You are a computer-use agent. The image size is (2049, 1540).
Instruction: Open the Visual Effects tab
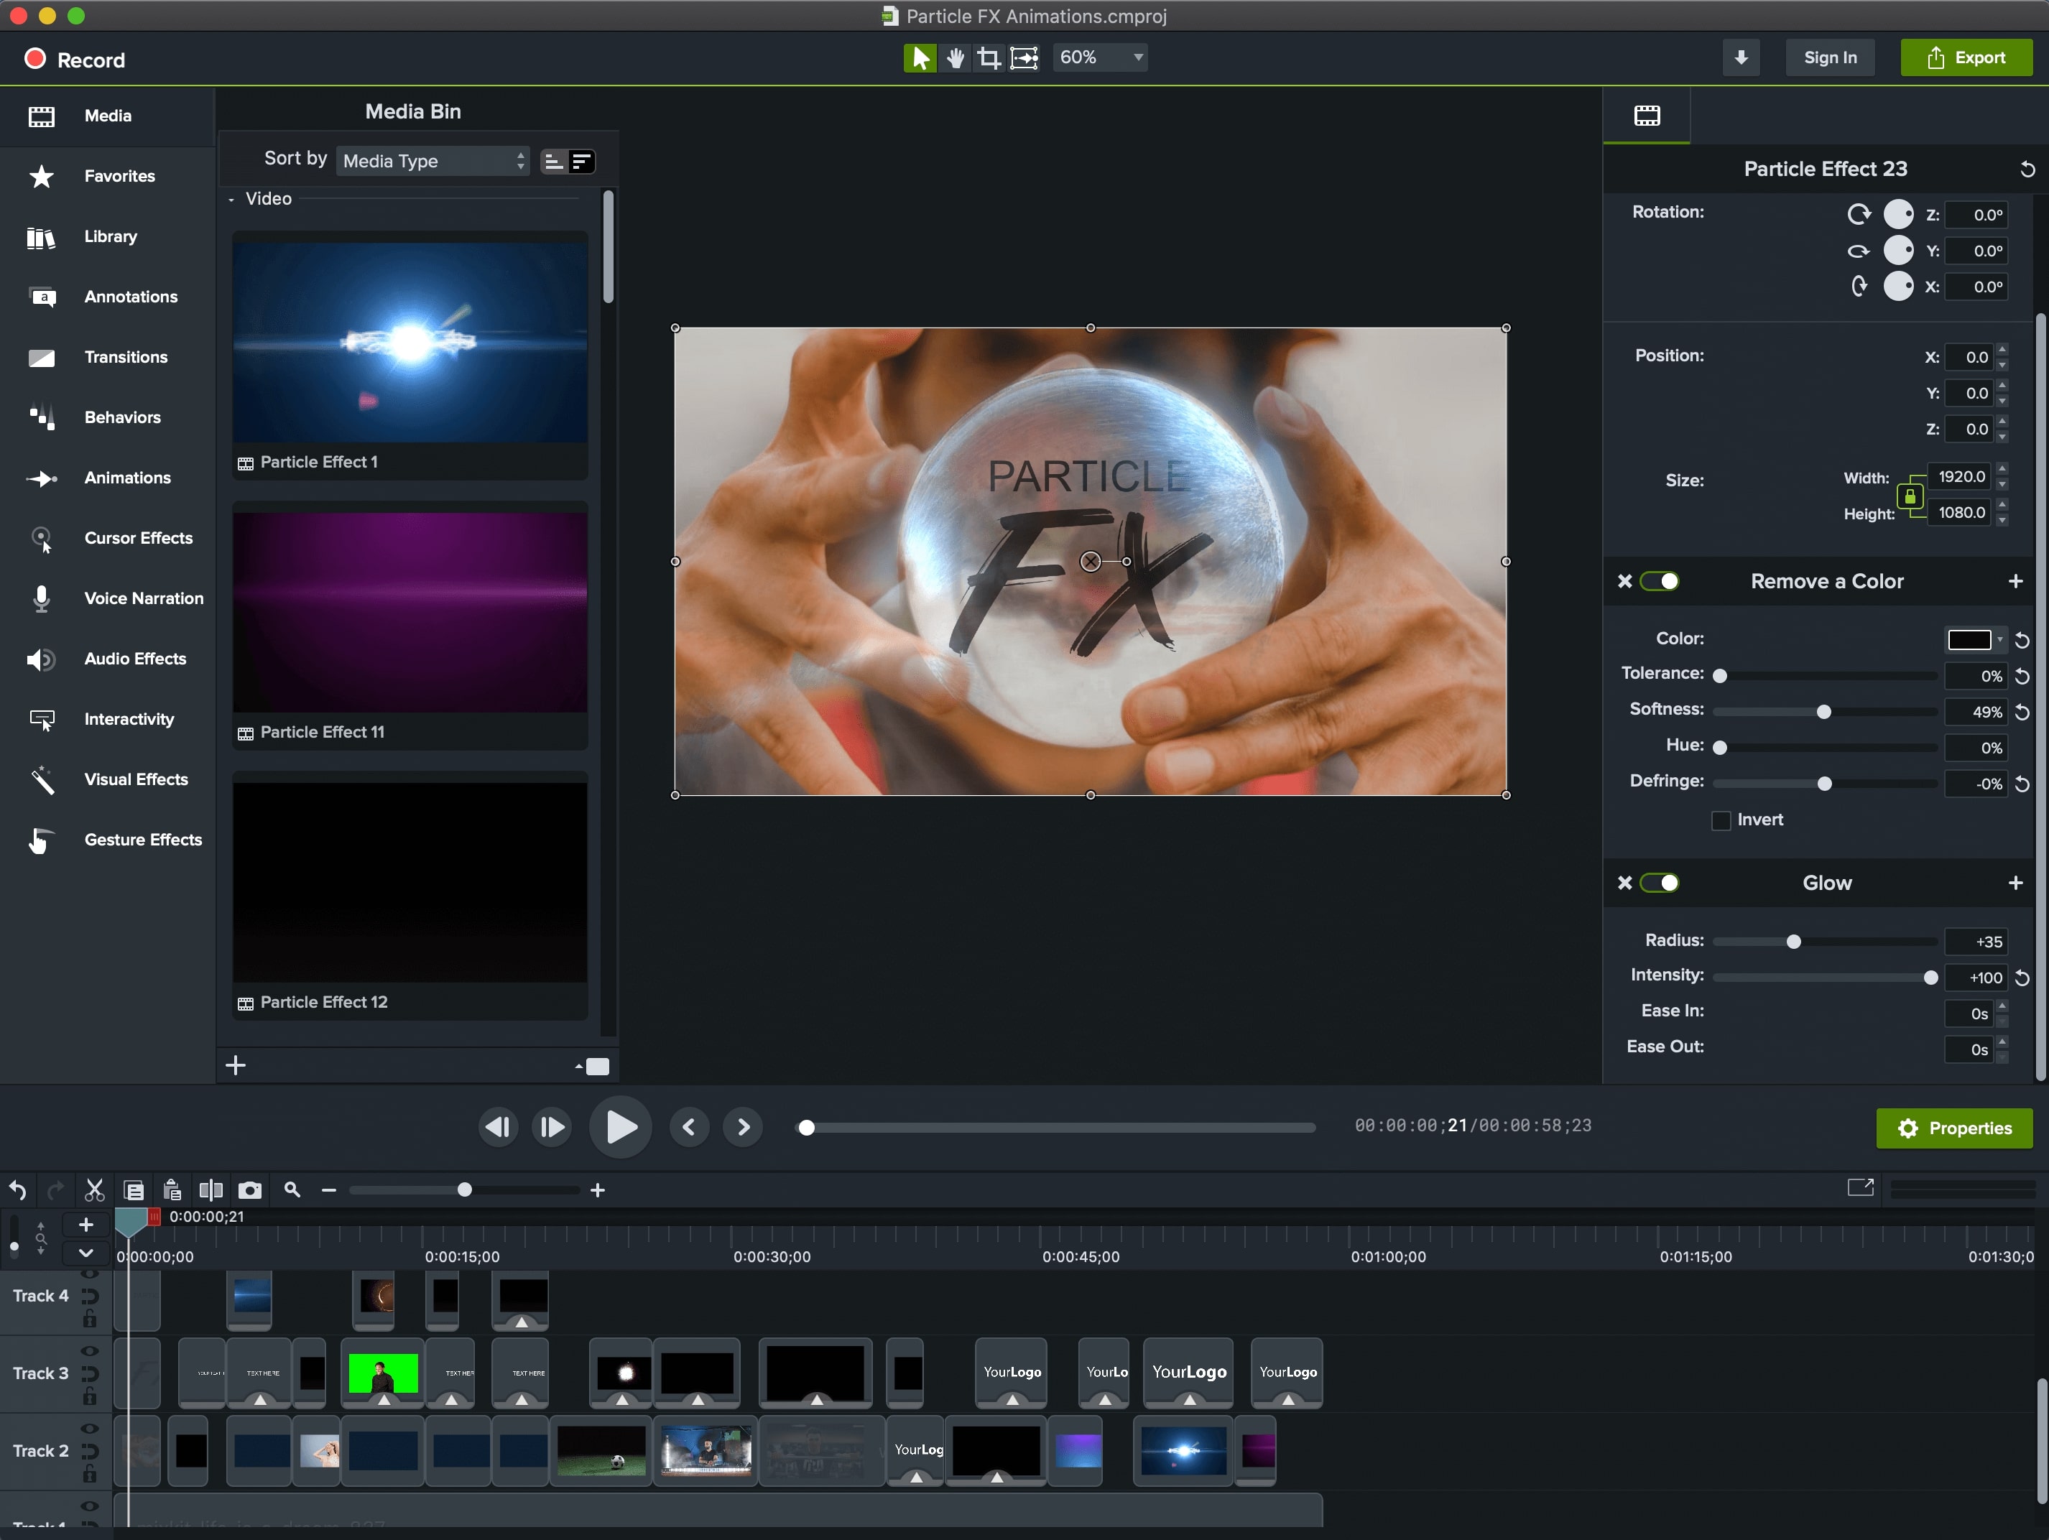[135, 780]
